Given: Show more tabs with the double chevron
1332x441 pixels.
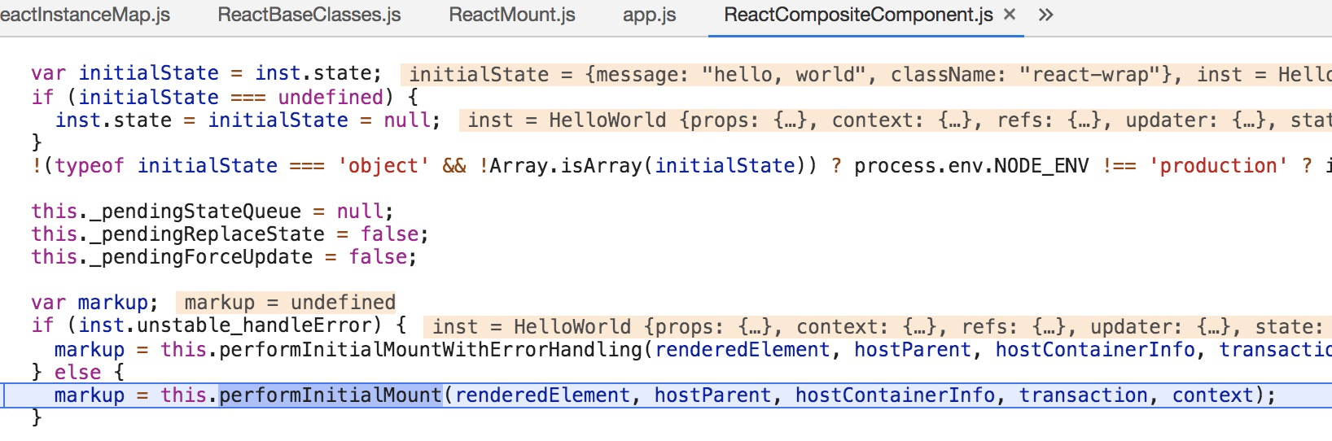Looking at the screenshot, I should coord(1046,15).
